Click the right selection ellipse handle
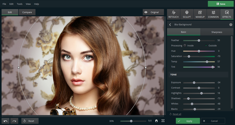This screenshot has height=125, width=235. (146, 68)
